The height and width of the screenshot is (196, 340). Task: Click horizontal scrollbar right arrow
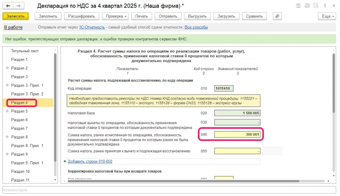click(x=328, y=181)
